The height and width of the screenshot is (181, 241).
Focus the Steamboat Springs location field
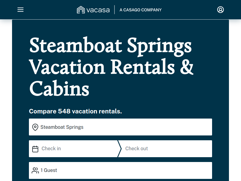[120, 127]
